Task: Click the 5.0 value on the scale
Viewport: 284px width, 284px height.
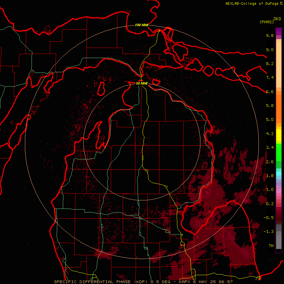Action: pyautogui.click(x=270, y=120)
